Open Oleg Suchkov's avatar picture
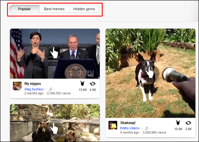The image size is (199, 142). [x=17, y=86]
